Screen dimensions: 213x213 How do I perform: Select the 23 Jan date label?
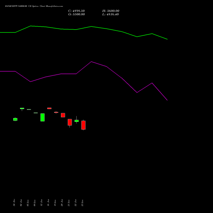[82, 203]
